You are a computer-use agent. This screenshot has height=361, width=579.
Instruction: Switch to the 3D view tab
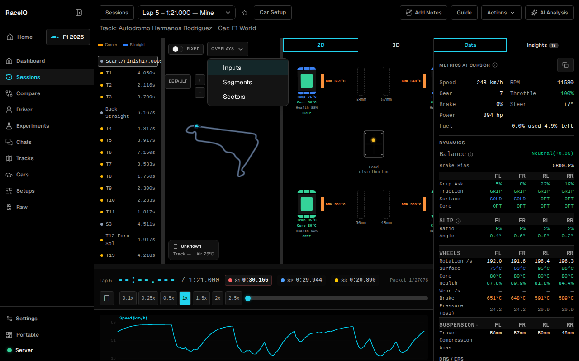click(x=395, y=45)
